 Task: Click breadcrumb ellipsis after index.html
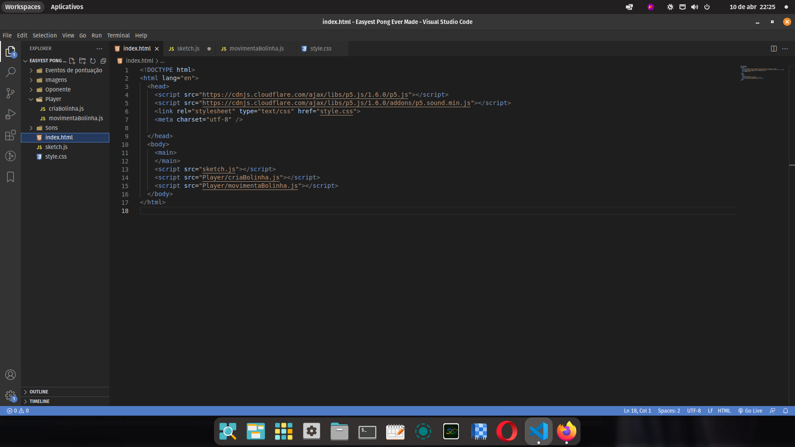(x=163, y=61)
